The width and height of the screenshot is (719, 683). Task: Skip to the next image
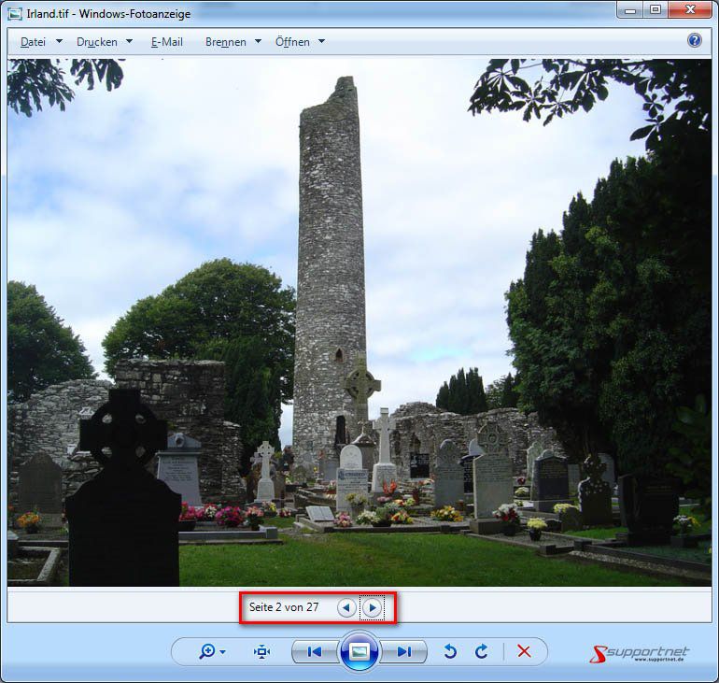pyautogui.click(x=403, y=652)
